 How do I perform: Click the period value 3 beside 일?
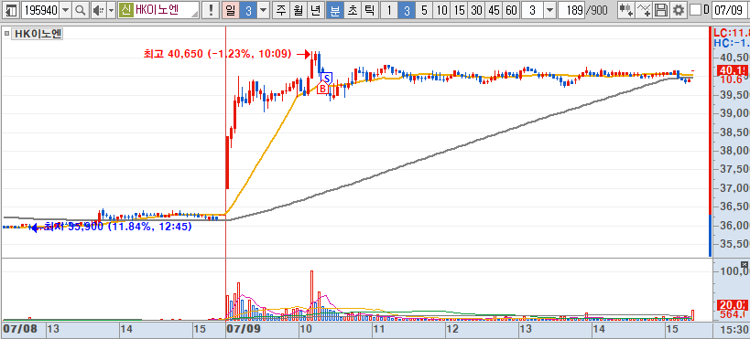[x=248, y=10]
